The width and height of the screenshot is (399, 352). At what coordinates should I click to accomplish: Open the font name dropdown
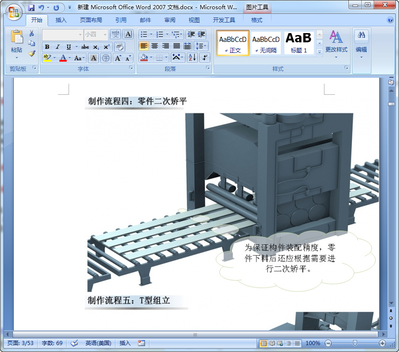(80, 35)
